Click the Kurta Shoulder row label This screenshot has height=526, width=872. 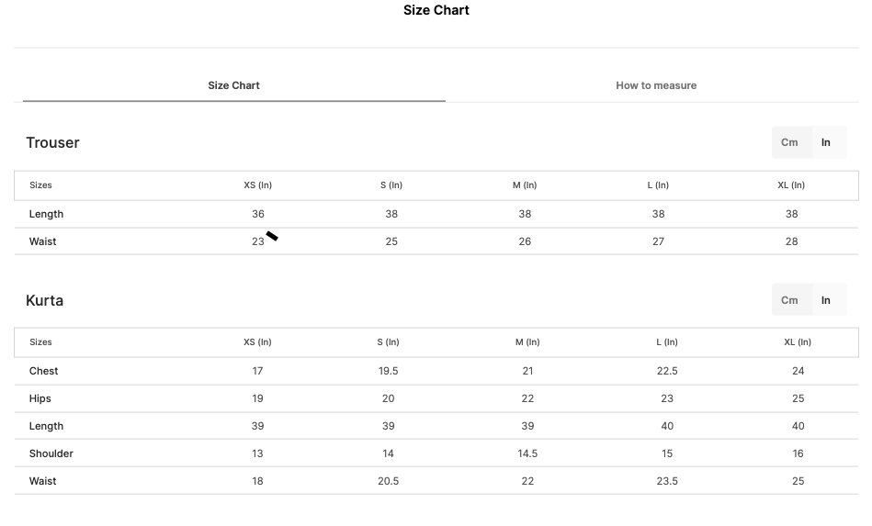click(x=51, y=453)
